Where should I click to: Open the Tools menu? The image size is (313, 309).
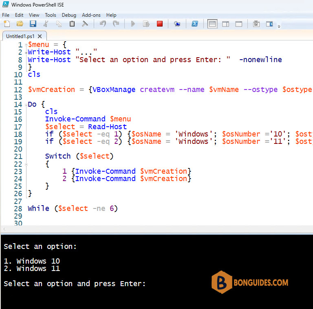coord(51,15)
